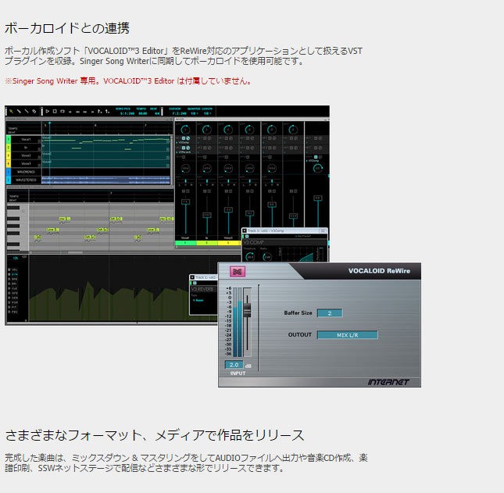Select the green Vocal1 channel label strip
504x493 pixels.
[185, 243]
